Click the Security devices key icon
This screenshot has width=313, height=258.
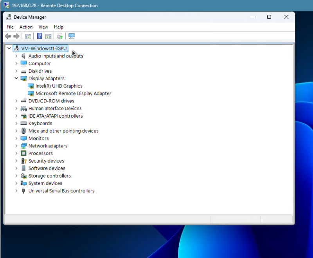click(x=23, y=161)
